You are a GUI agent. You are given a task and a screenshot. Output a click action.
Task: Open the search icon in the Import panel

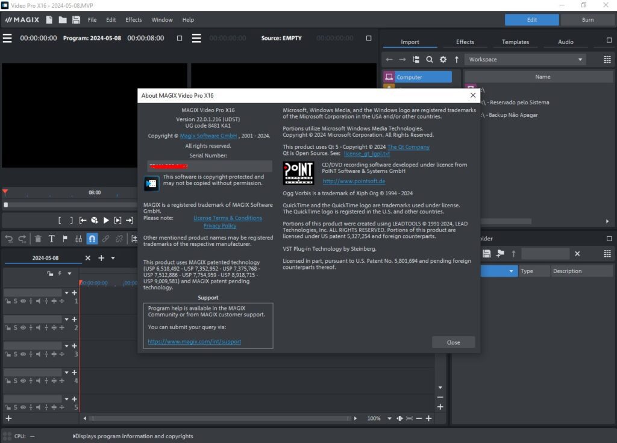(429, 59)
